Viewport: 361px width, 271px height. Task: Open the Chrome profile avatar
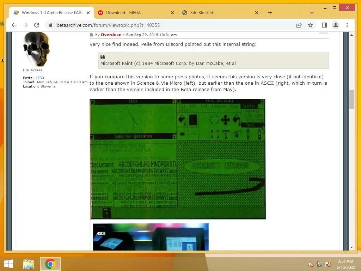(x=336, y=25)
